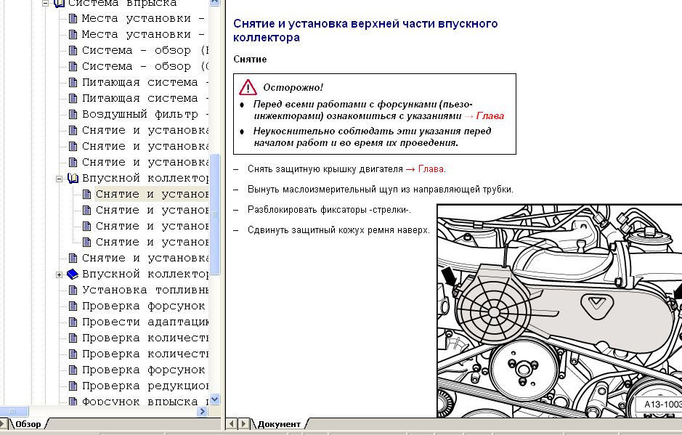Screen dimensions: 682x435
Task: Switch to the Обзор tab
Action: pyautogui.click(x=28, y=424)
